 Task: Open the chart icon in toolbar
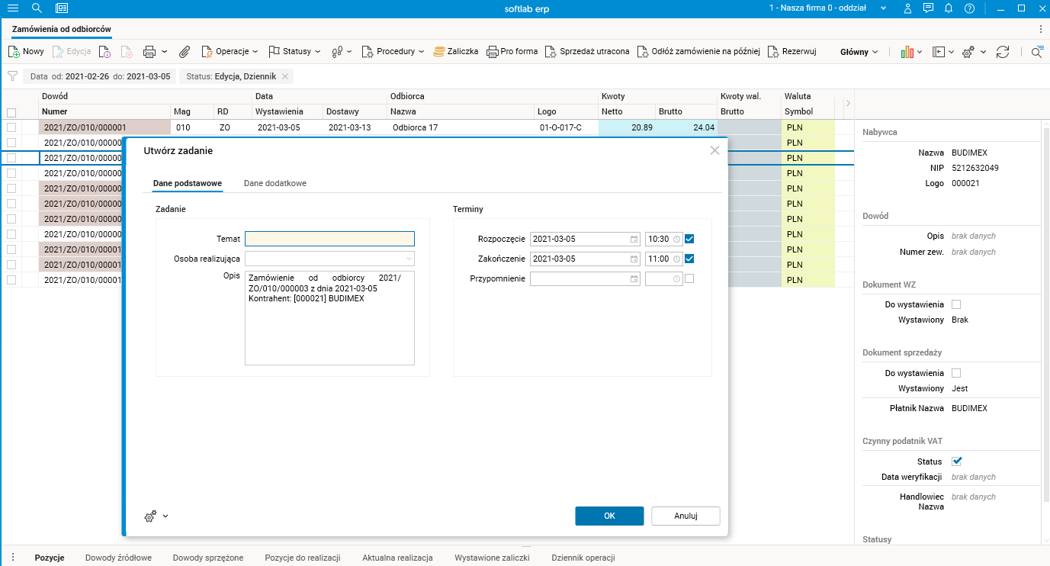tap(907, 52)
